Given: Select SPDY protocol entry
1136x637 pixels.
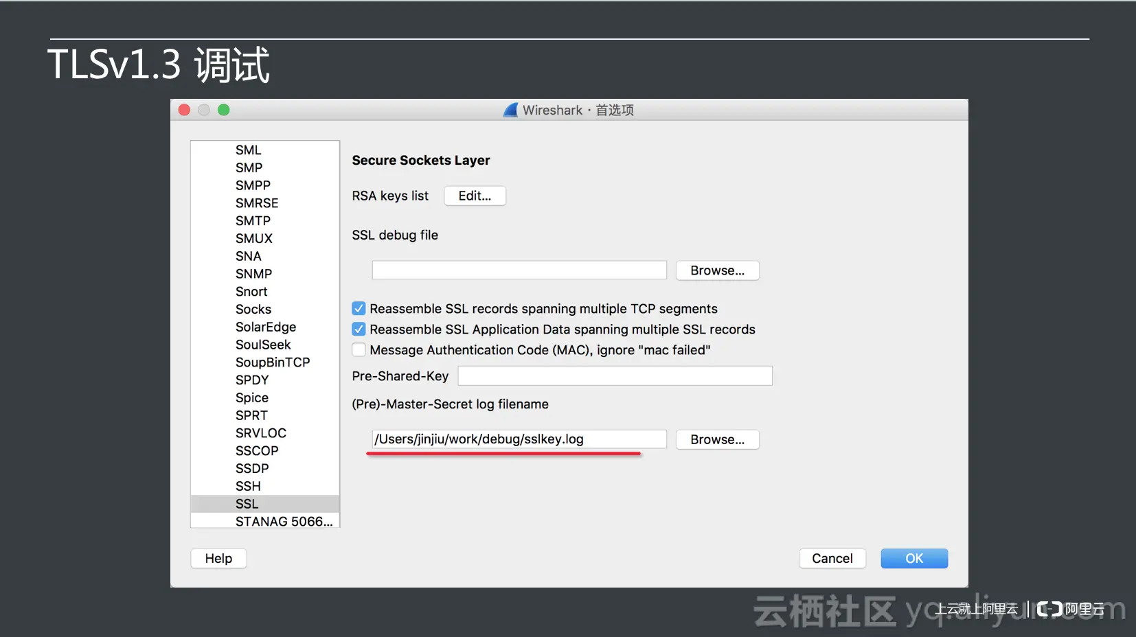Looking at the screenshot, I should click(265, 380).
